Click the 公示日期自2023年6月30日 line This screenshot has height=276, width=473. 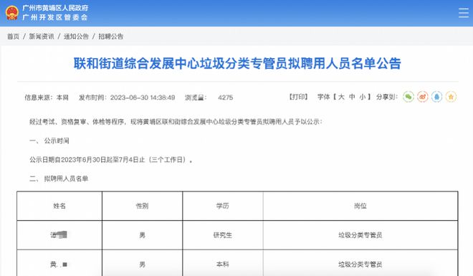(x=110, y=160)
